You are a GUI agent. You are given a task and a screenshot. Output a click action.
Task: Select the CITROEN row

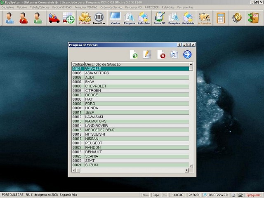pos(130,90)
